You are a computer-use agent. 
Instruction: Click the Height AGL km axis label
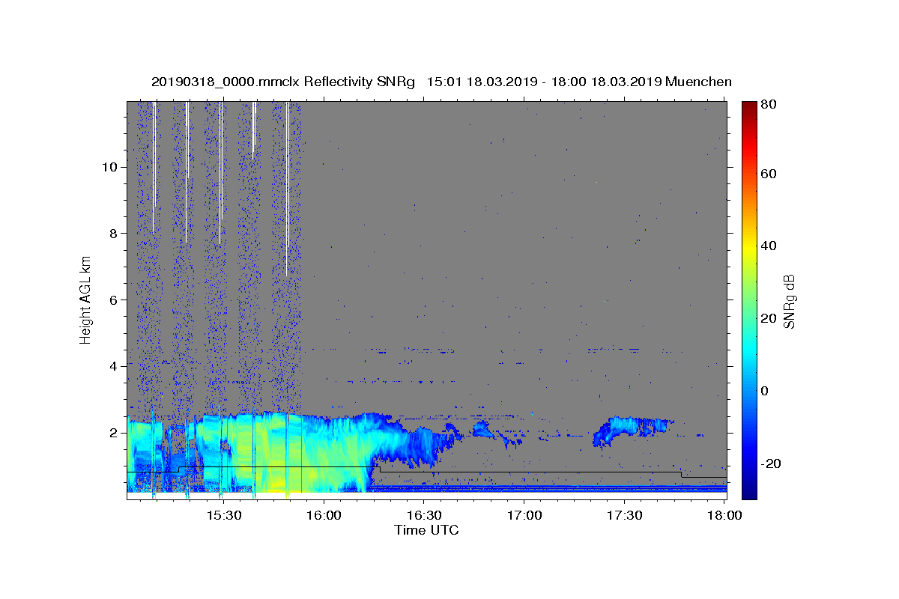point(85,299)
